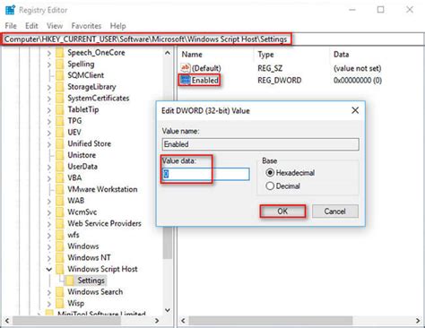Screen dimensions: 425x328
Task: Click the values pane horizontal scrollbar thumb
Action: click(x=271, y=321)
